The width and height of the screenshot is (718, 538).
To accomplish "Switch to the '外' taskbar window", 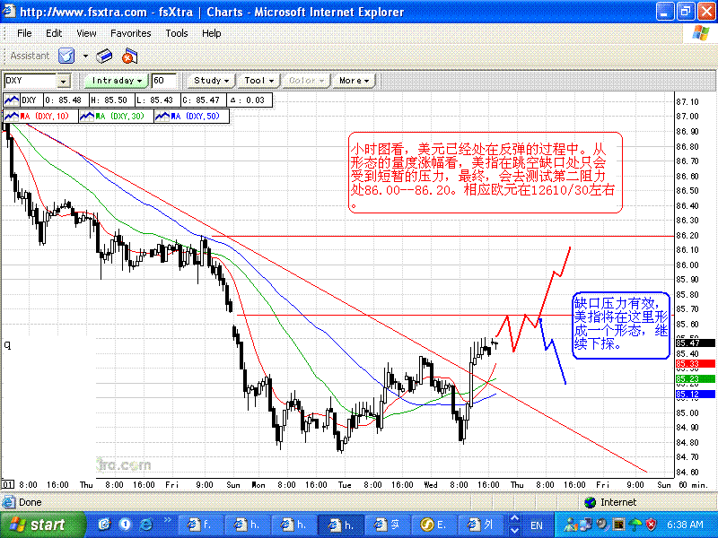I will [481, 525].
